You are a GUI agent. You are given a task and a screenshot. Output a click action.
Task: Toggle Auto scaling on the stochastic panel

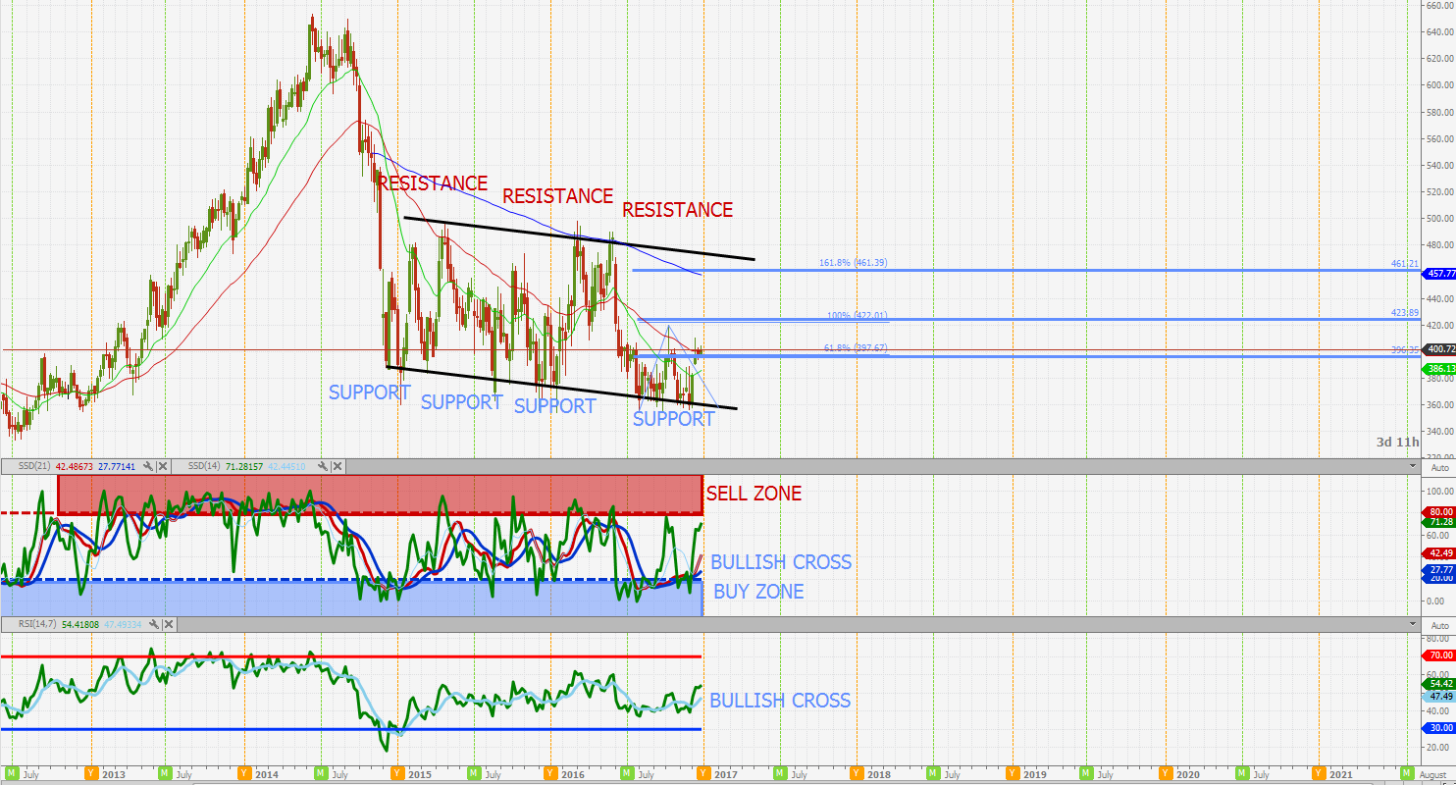[1438, 468]
